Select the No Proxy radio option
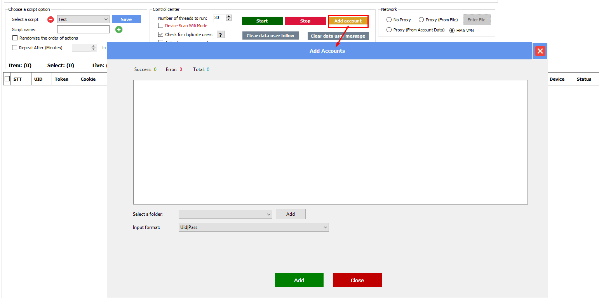Screen dimensions: 599x298 (389, 20)
